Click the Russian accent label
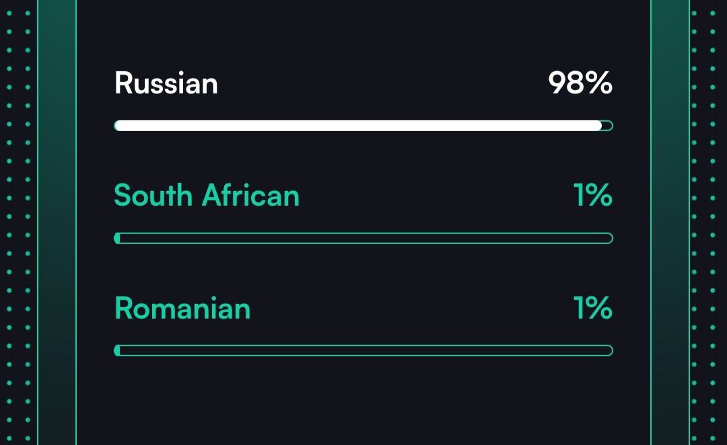The height and width of the screenshot is (445, 727). click(166, 84)
